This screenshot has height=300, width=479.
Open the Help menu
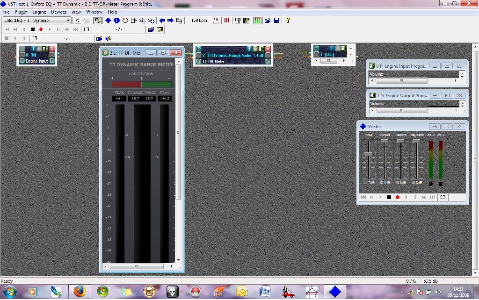[x=112, y=12]
